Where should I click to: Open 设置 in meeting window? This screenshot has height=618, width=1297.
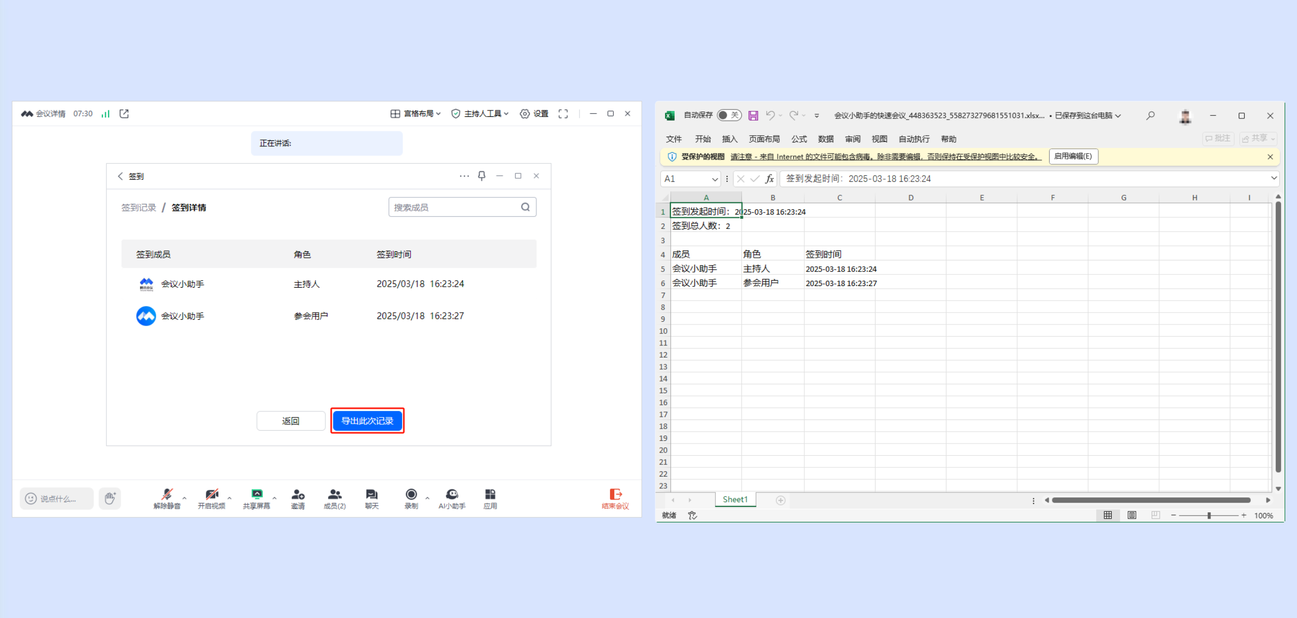point(534,114)
